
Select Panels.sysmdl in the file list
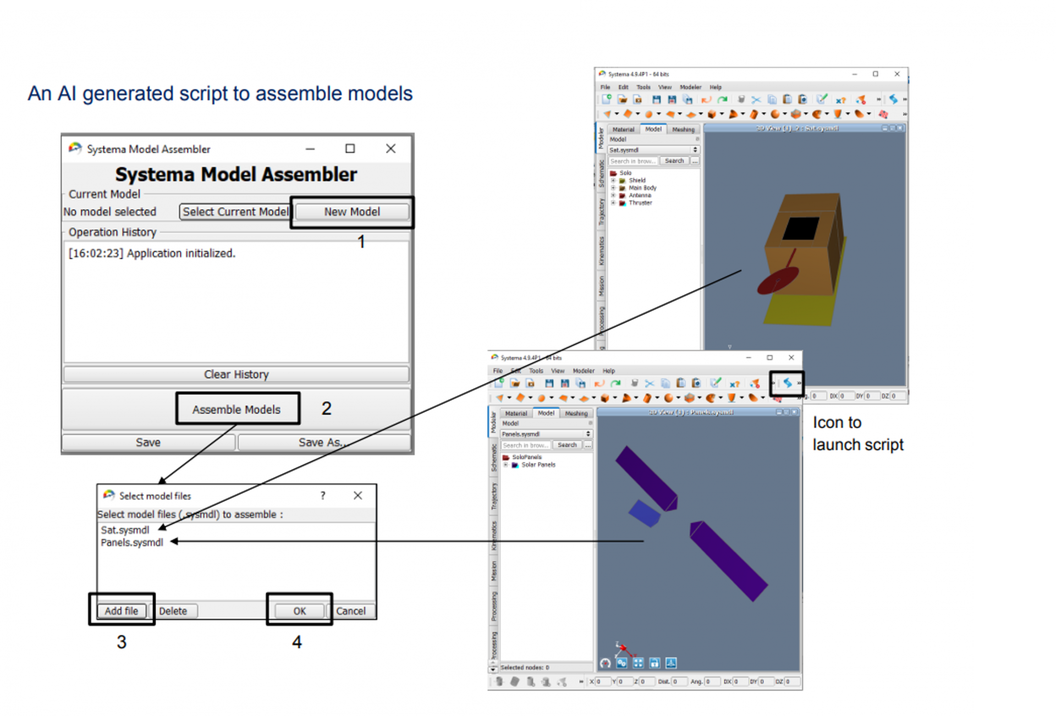pos(132,543)
